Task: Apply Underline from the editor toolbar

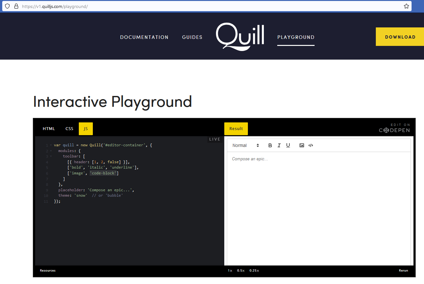Action: pyautogui.click(x=288, y=145)
